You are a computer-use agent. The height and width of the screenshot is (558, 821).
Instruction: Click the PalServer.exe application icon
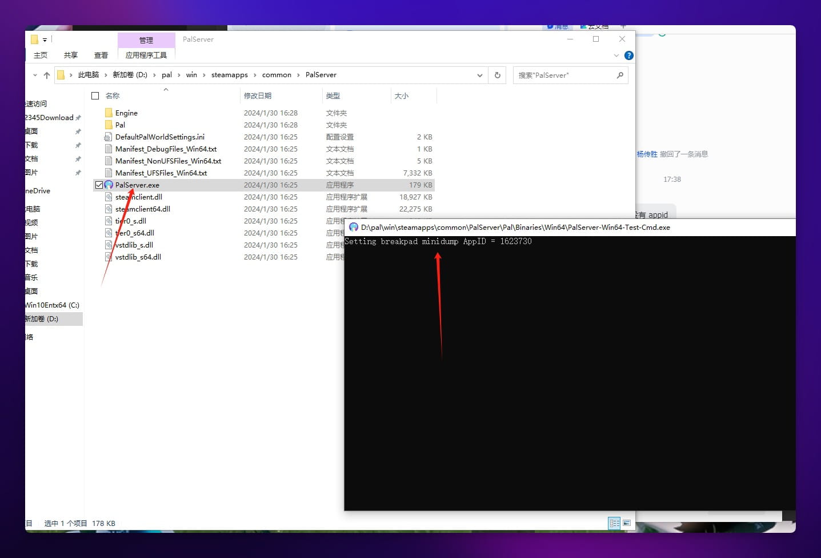click(109, 185)
